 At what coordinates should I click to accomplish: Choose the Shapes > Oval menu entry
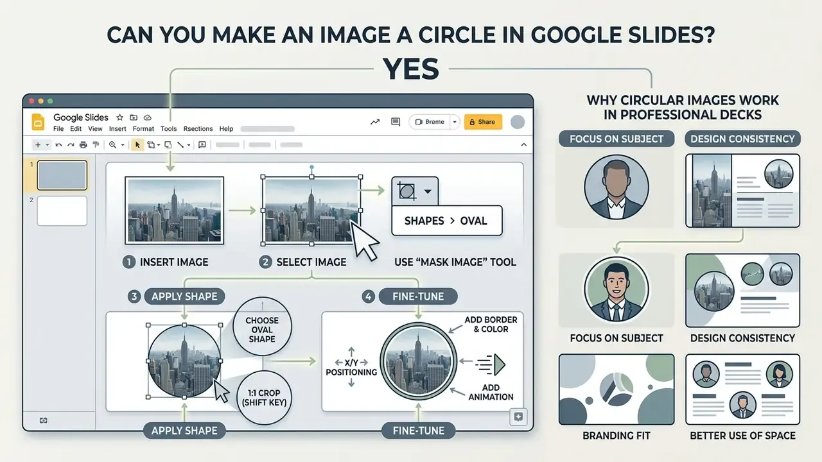click(446, 221)
